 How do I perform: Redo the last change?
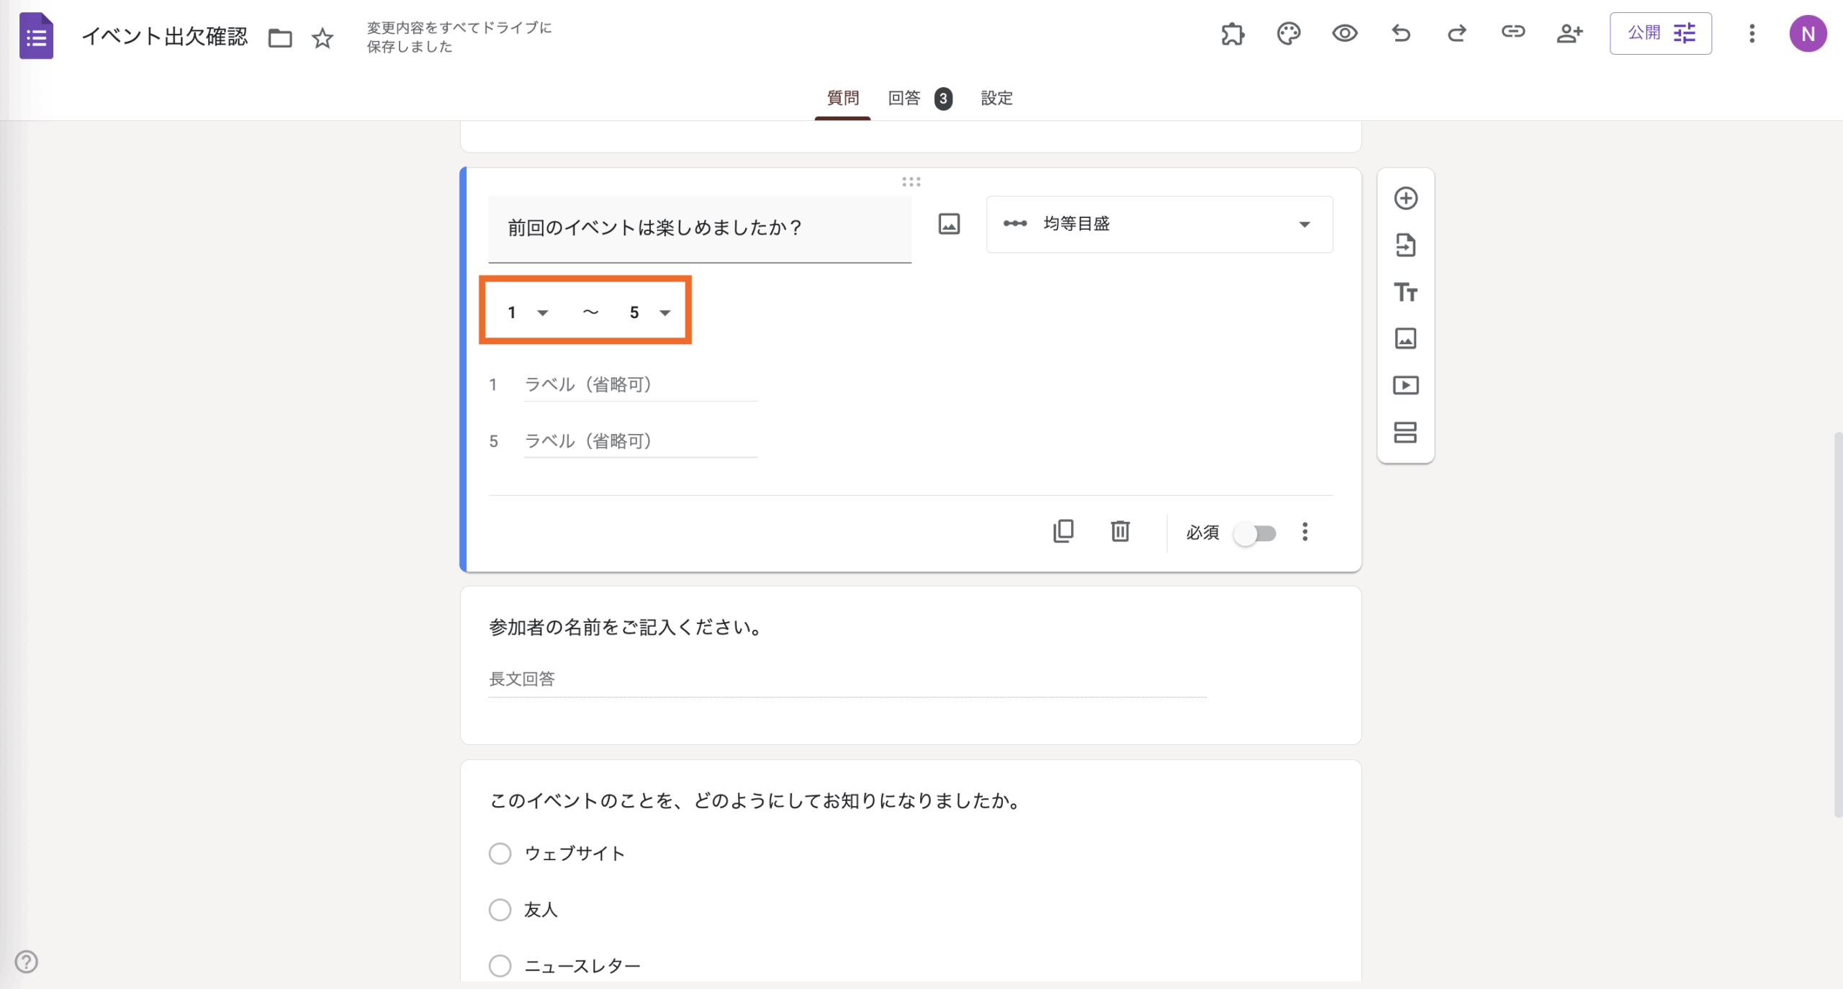point(1456,33)
